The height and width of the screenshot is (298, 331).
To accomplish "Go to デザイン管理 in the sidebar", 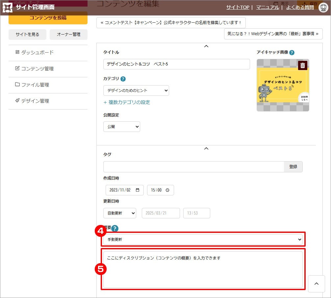I will (35, 101).
